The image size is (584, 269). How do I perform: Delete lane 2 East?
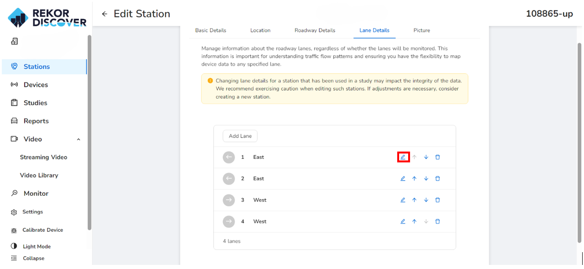pos(437,178)
